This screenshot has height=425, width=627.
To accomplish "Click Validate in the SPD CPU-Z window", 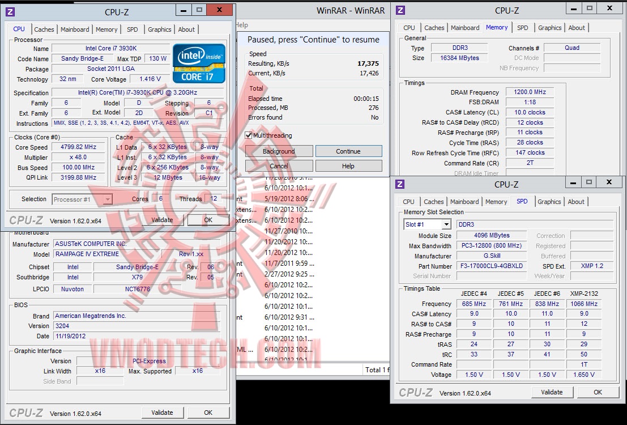I will click(552, 392).
